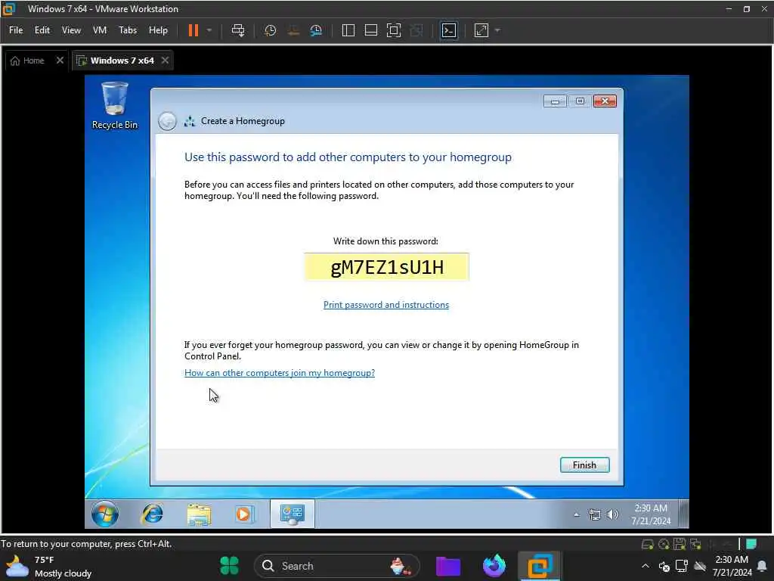The width and height of the screenshot is (774, 581).
Task: Enter full screen mode icon
Action: coord(393,30)
